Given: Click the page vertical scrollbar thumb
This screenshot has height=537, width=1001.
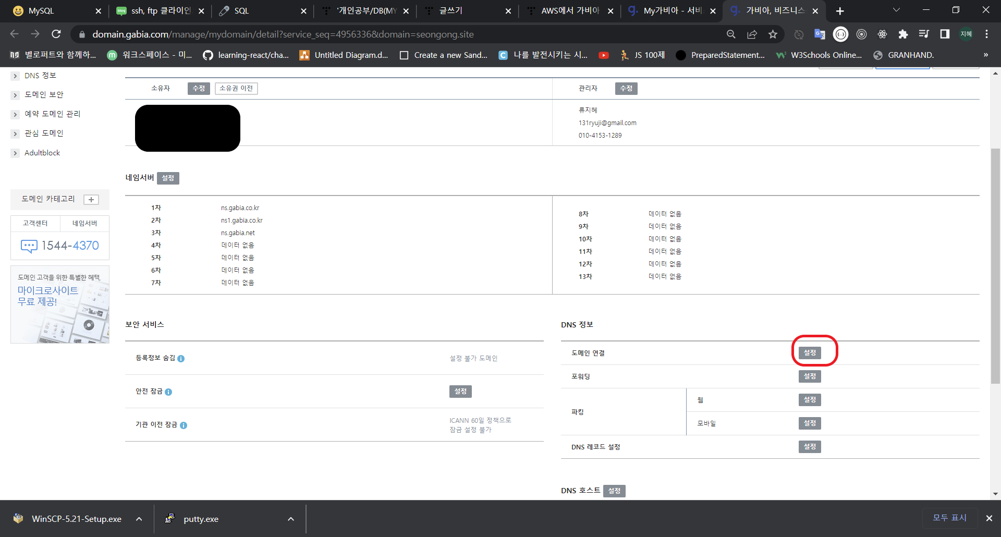Looking at the screenshot, I should pyautogui.click(x=995, y=266).
